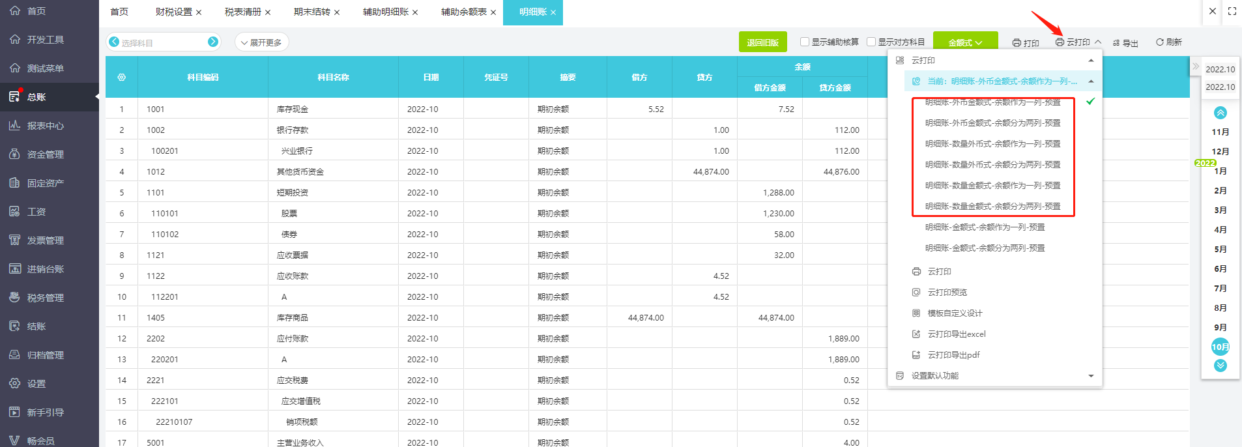This screenshot has width=1242, height=447.
Task: Choose 明细账-金额式-余额分为两列-预置 template
Action: point(985,248)
